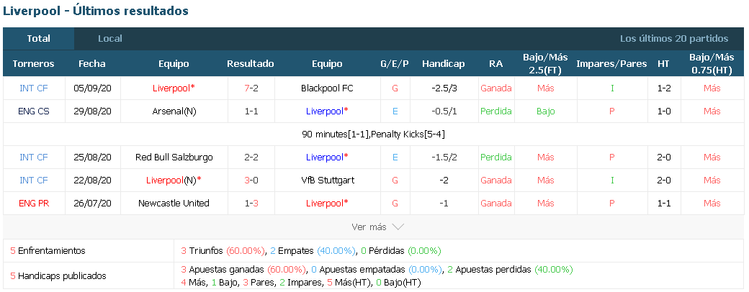Open the Arsenal(N) team link

coord(174,111)
